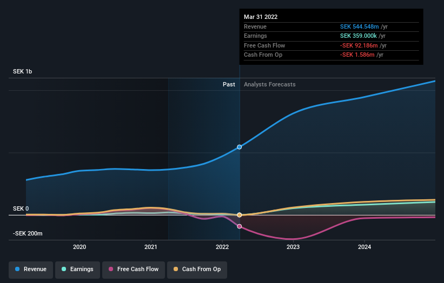444x283 pixels.
Task: Click the Earnings row label in tooltip
Action: pos(255,36)
